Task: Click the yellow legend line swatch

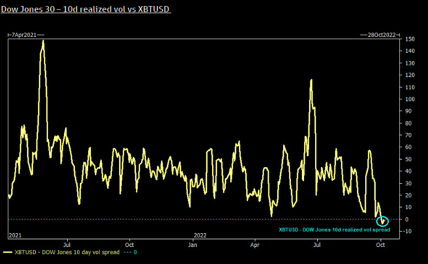Action: [7, 252]
